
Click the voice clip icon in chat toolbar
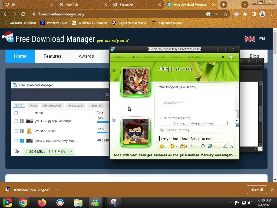[x=192, y=146]
